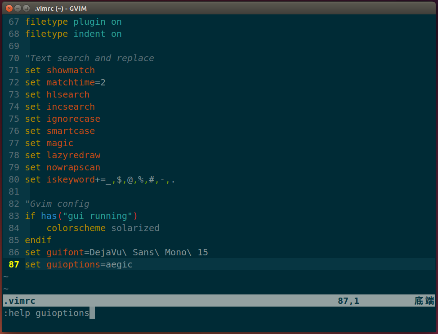Click 'colorscheme solarized' on line 84
This screenshot has width=438, height=334.
[x=103, y=228]
